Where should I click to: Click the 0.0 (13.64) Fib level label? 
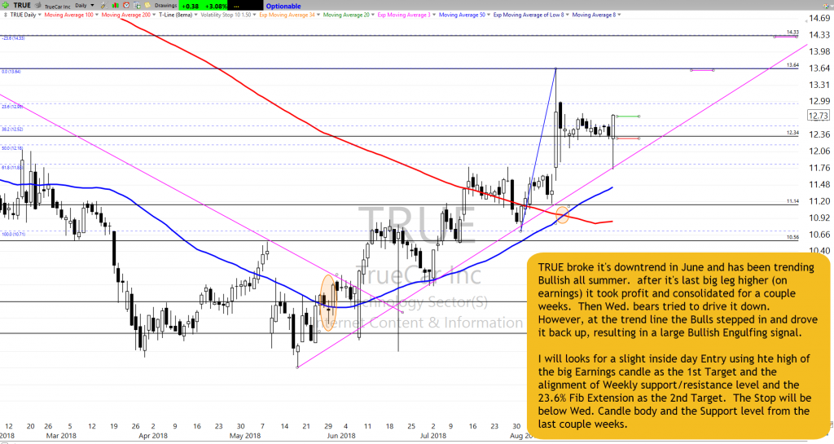click(x=11, y=72)
